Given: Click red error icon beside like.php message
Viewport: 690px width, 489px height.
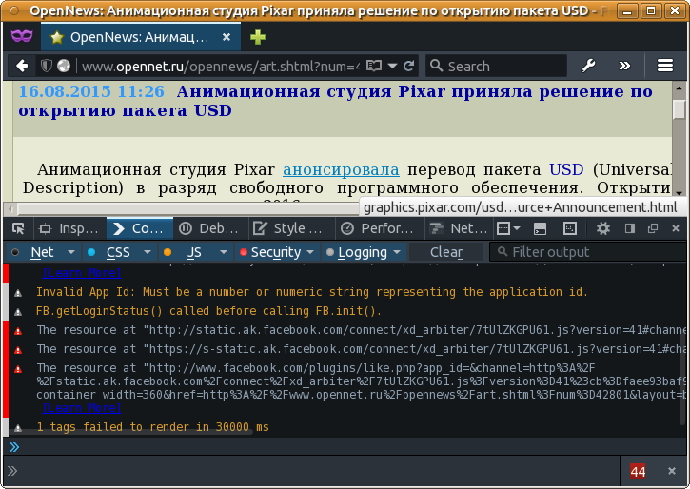Looking at the screenshot, I should [x=18, y=369].
